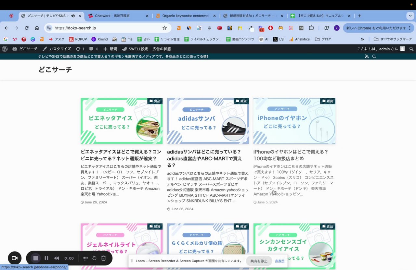The height and width of the screenshot is (270, 416).
Task: Open the comments bubble showing 0
Action: pos(94,49)
